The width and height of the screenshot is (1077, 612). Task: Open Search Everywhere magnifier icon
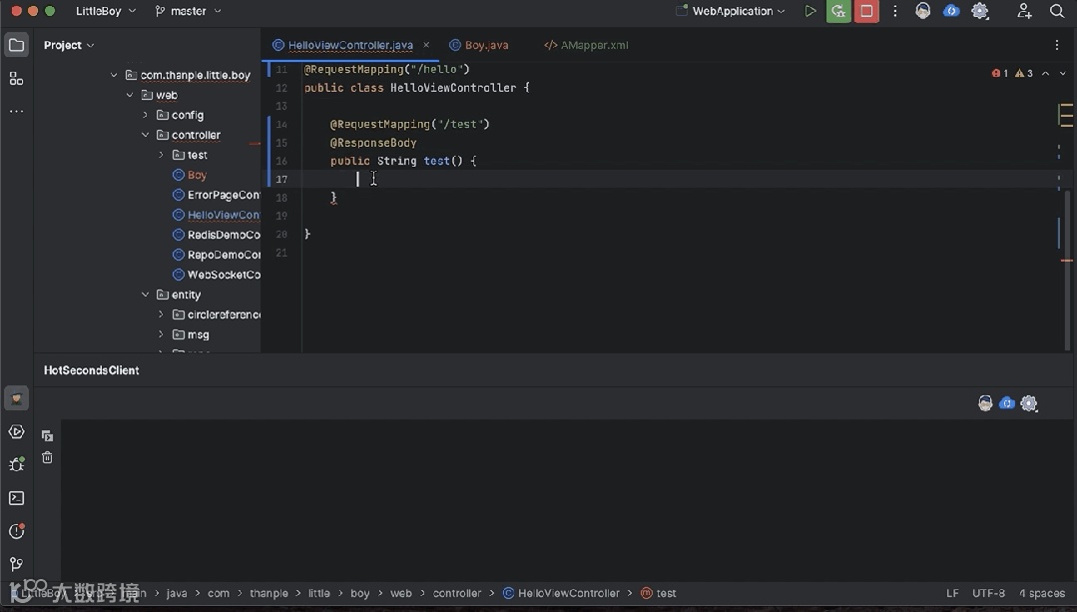[1057, 12]
